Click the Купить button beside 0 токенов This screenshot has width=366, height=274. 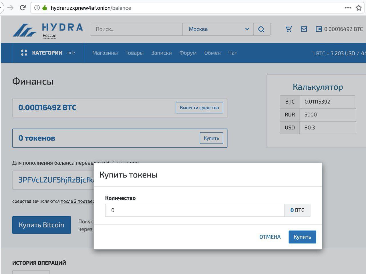[x=211, y=138]
